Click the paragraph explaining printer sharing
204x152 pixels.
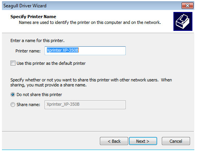pos(91,82)
